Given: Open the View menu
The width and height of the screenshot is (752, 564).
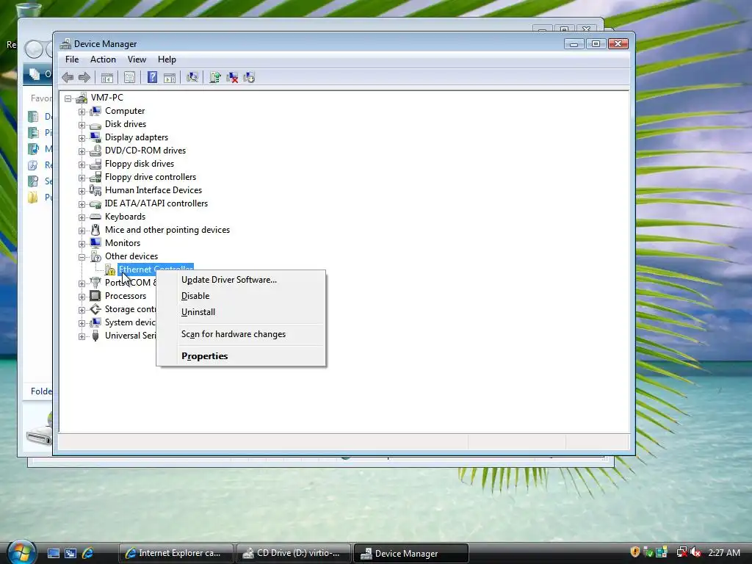Looking at the screenshot, I should [137, 59].
